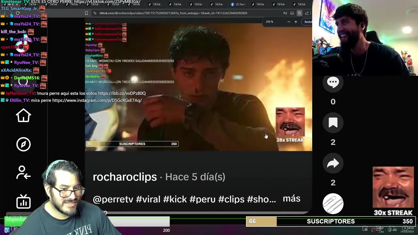Increase zoom with the plus button

point(296,22)
